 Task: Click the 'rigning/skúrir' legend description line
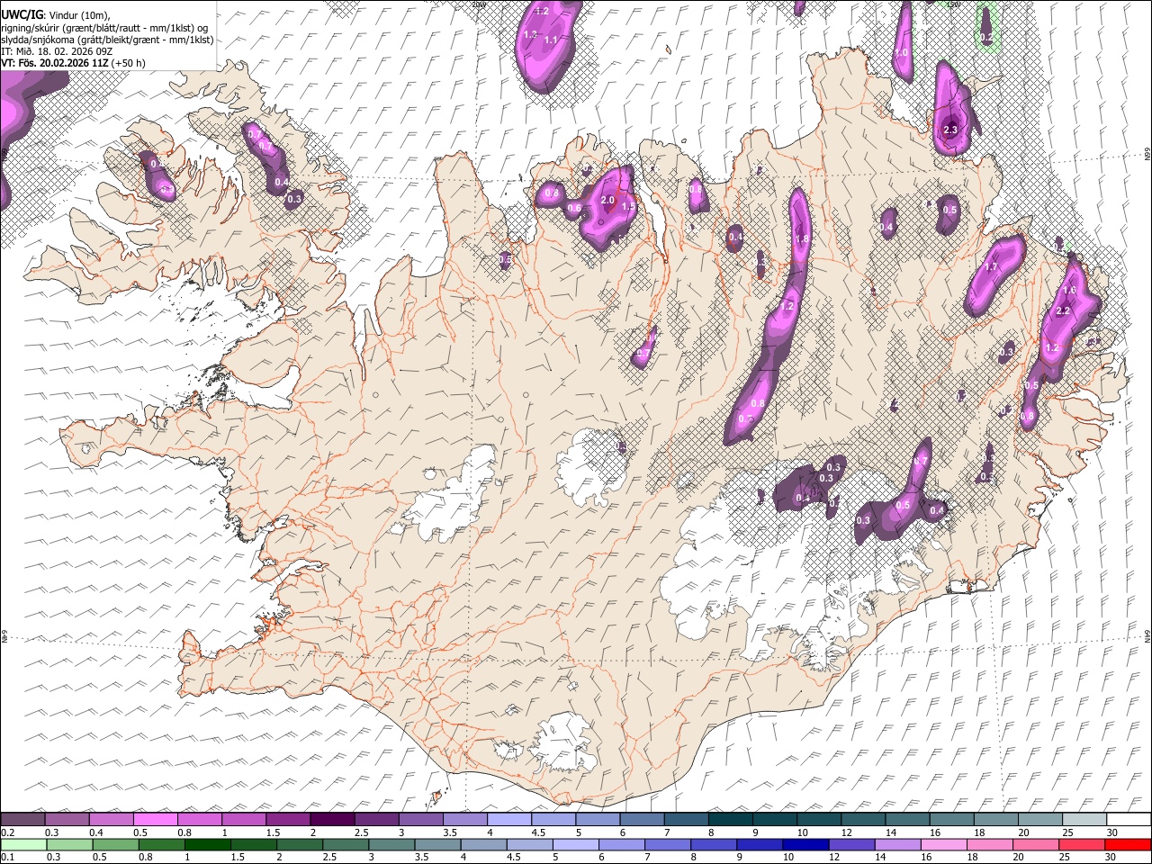[x=104, y=28]
